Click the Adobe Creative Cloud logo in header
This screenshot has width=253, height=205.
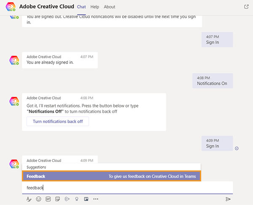tap(11, 7)
